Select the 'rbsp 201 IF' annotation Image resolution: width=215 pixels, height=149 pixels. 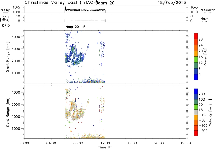pos(76,27)
